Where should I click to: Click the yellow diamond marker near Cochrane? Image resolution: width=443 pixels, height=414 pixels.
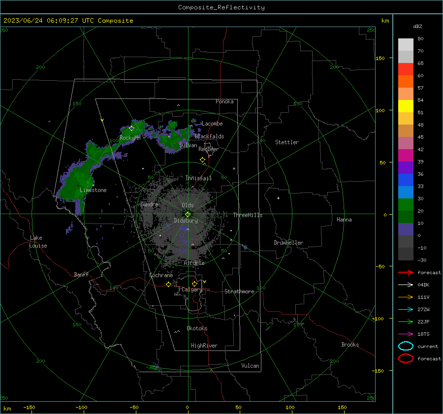(x=168, y=284)
